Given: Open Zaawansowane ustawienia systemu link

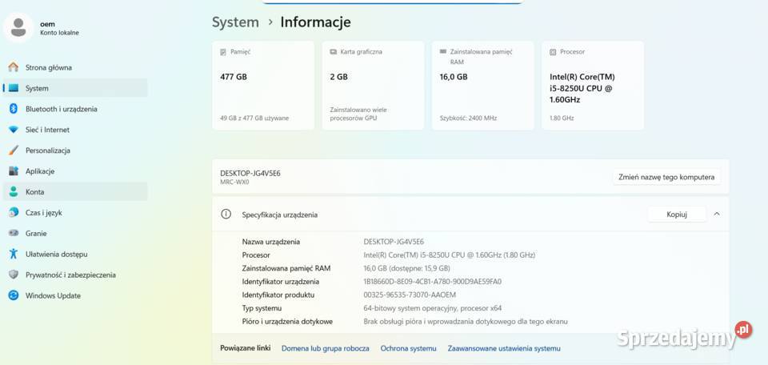Looking at the screenshot, I should coord(504,348).
